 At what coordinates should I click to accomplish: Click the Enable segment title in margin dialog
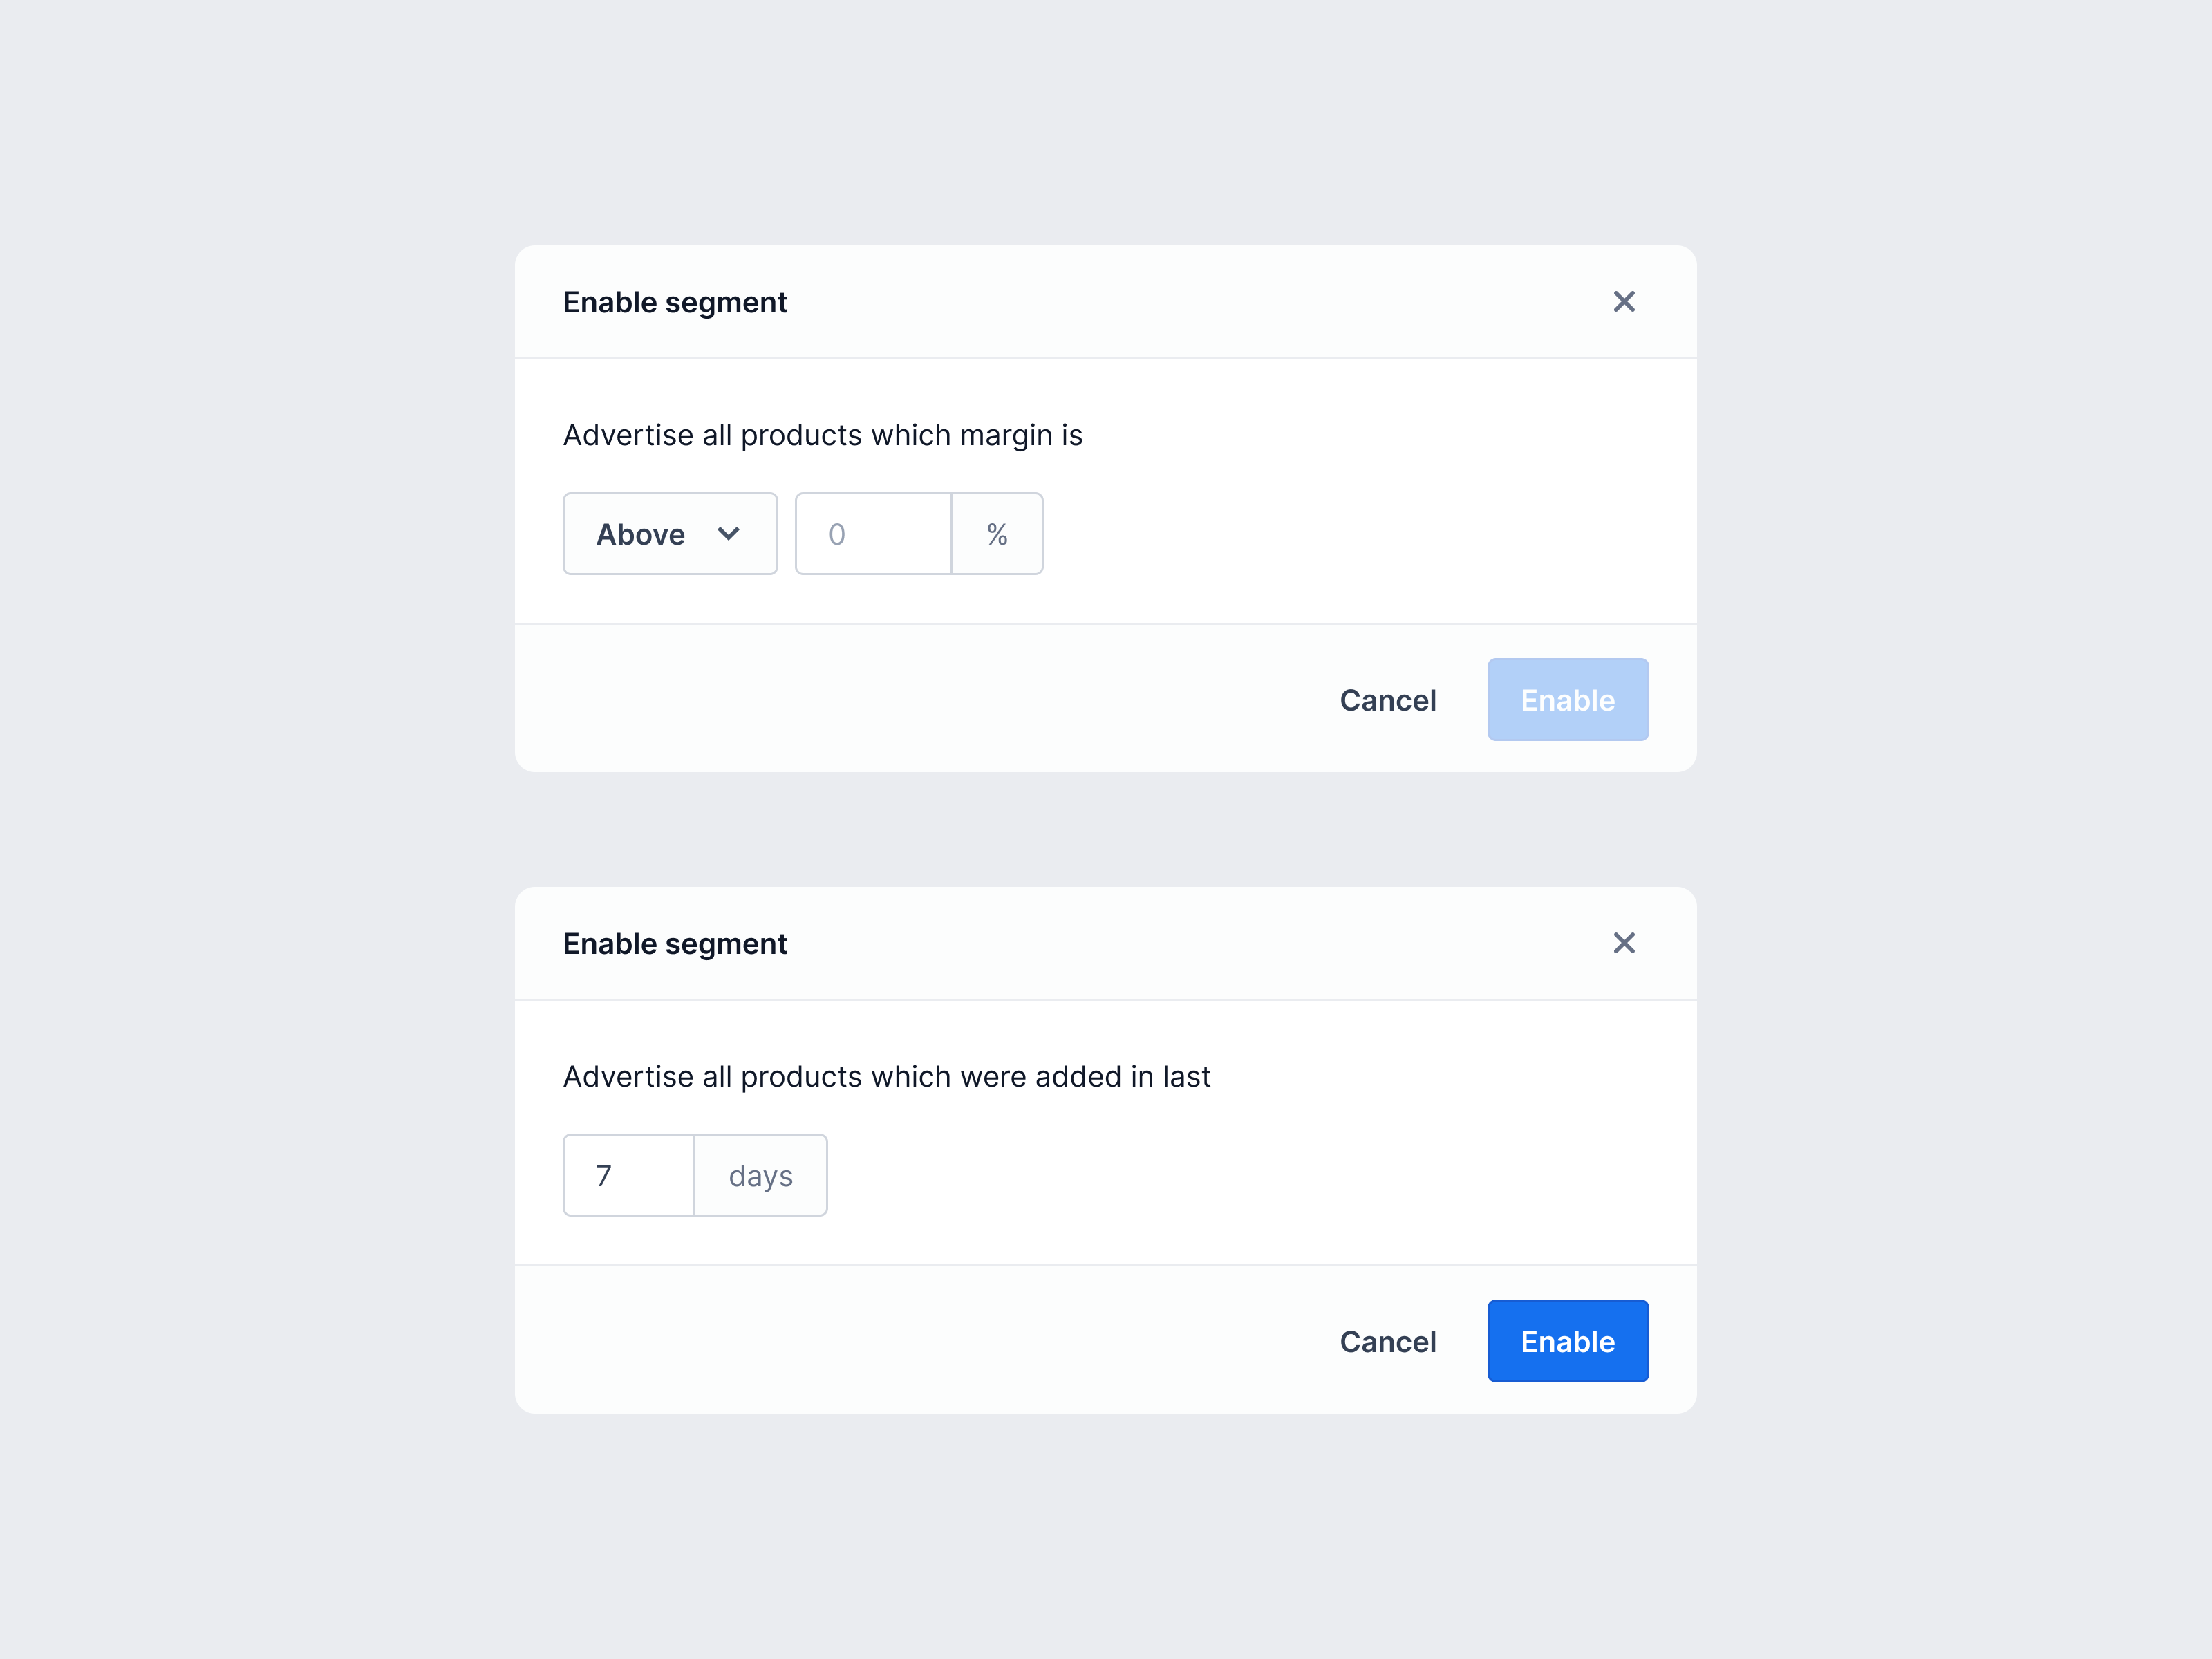pos(675,302)
